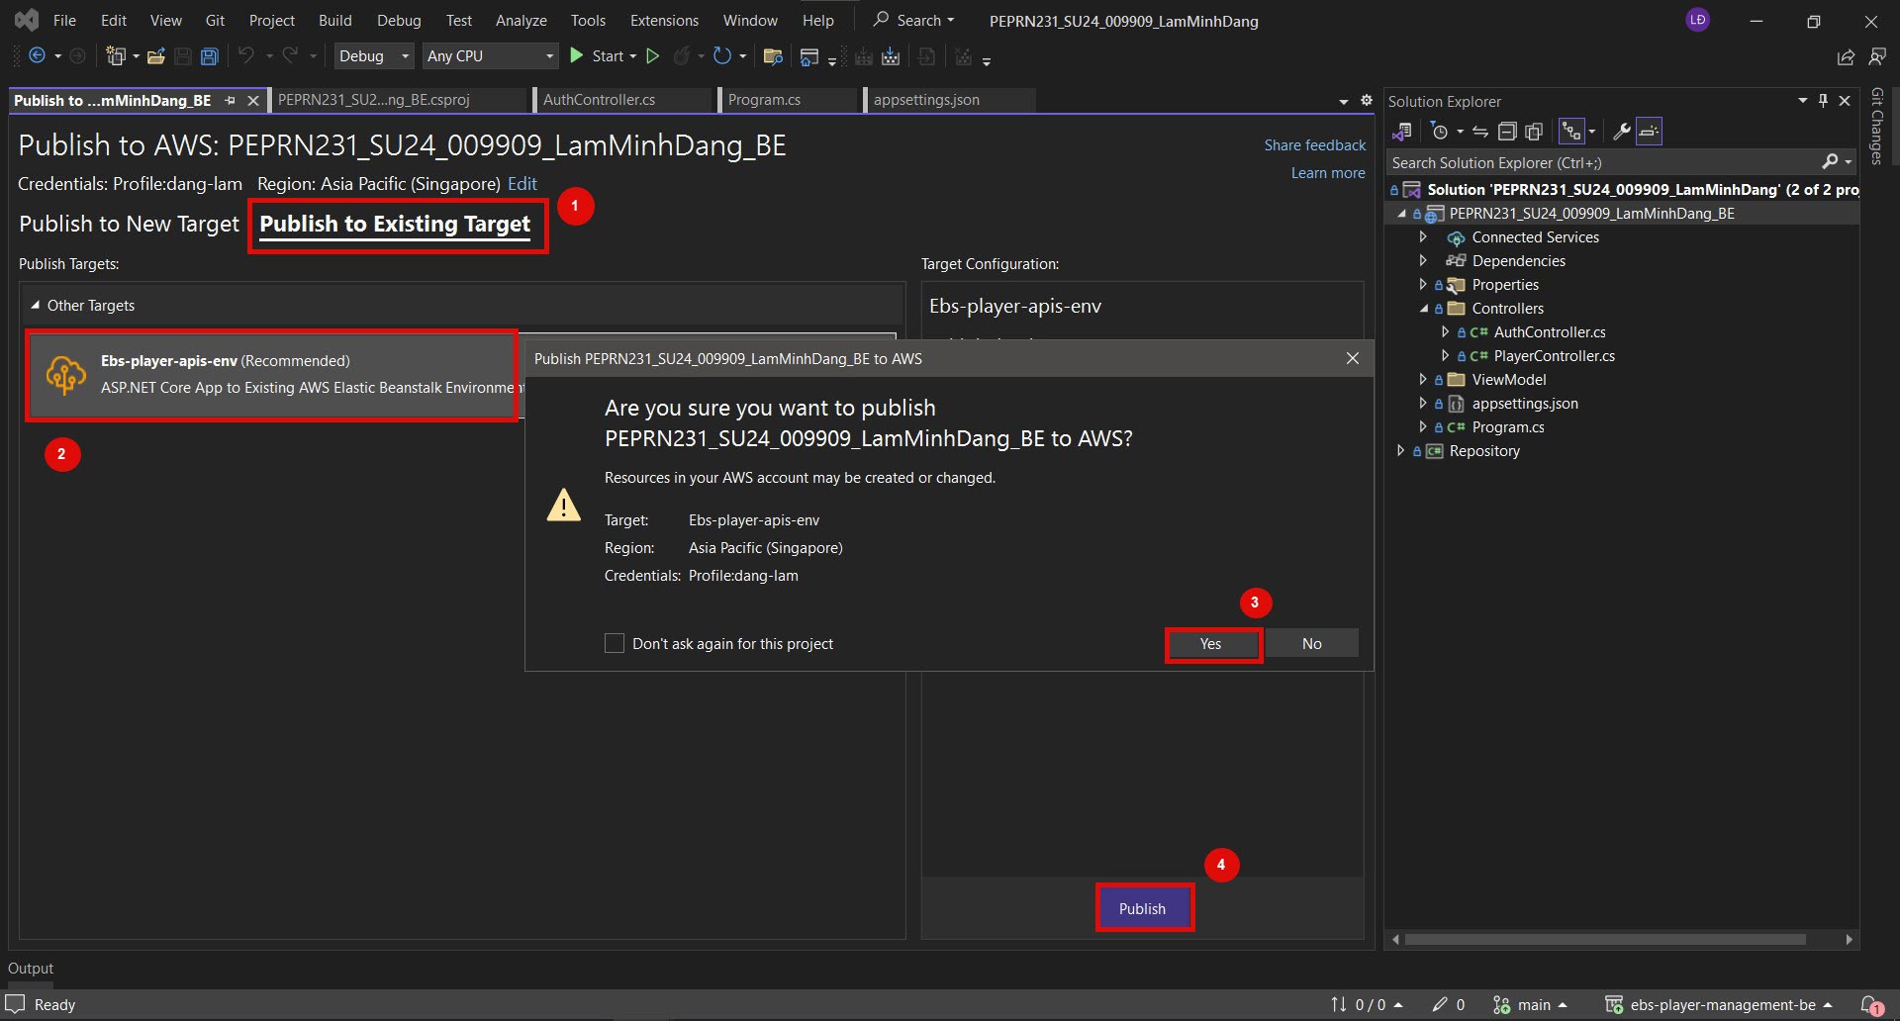Screen dimensions: 1900x1021
Task: Click the pencil pending changes icon in status bar
Action: tap(1440, 1005)
